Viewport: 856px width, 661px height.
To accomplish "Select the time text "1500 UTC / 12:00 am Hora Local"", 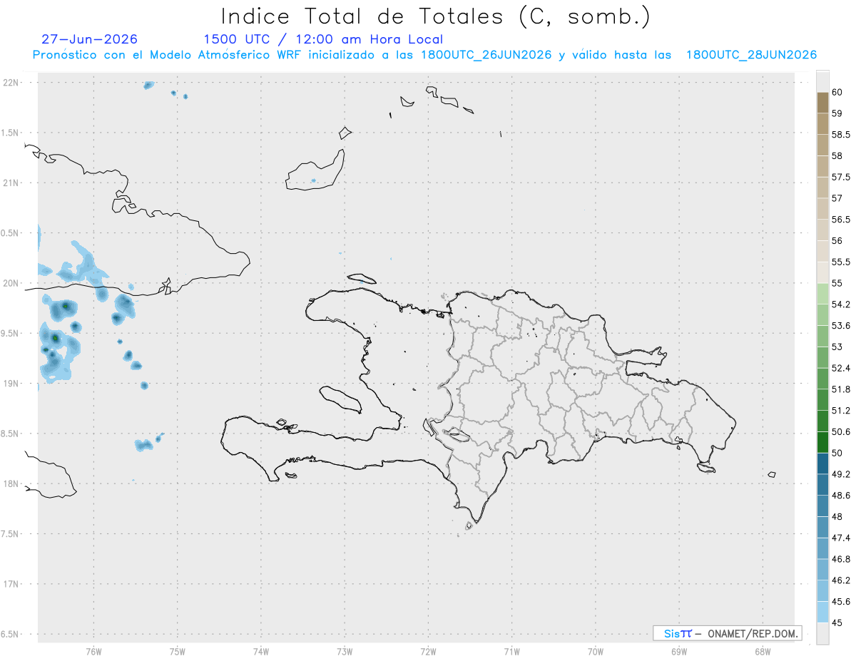I will (x=323, y=40).
